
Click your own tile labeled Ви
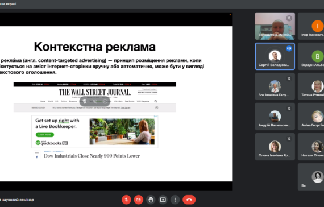tap(311, 177)
